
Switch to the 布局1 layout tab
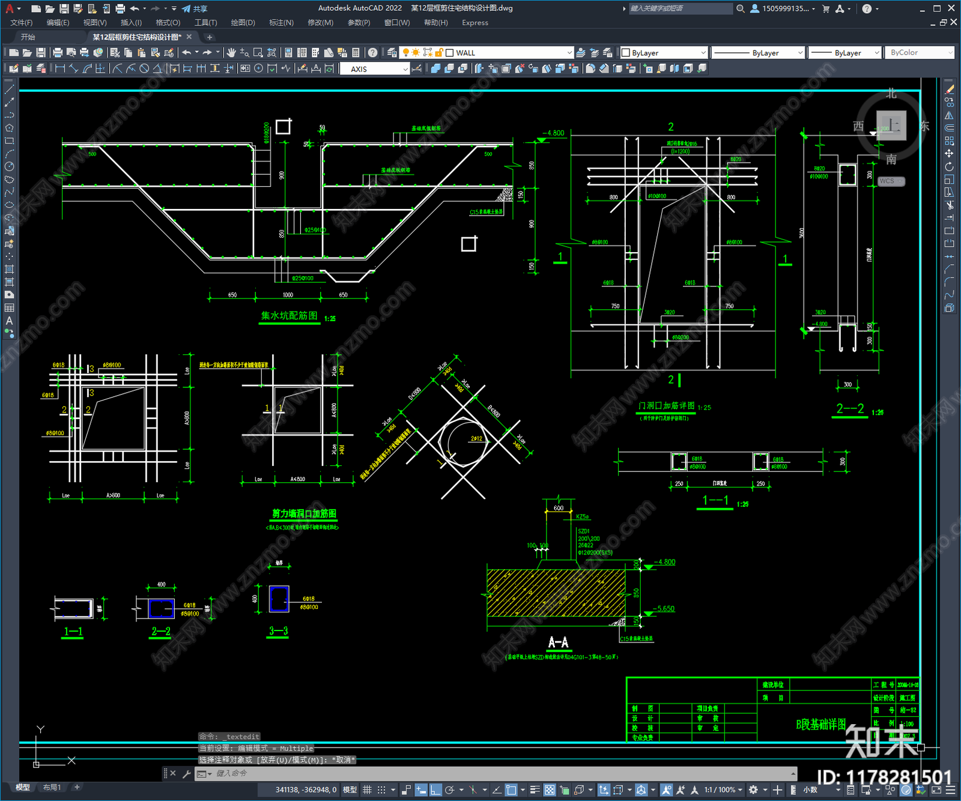52,787
